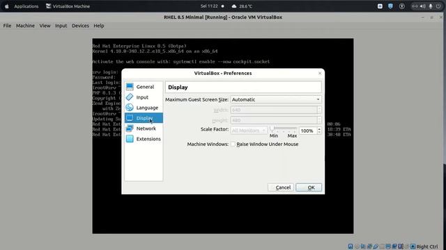Screen dimensions: 446x250
Task: Click the shared folders status bar icon
Action: click(382, 247)
